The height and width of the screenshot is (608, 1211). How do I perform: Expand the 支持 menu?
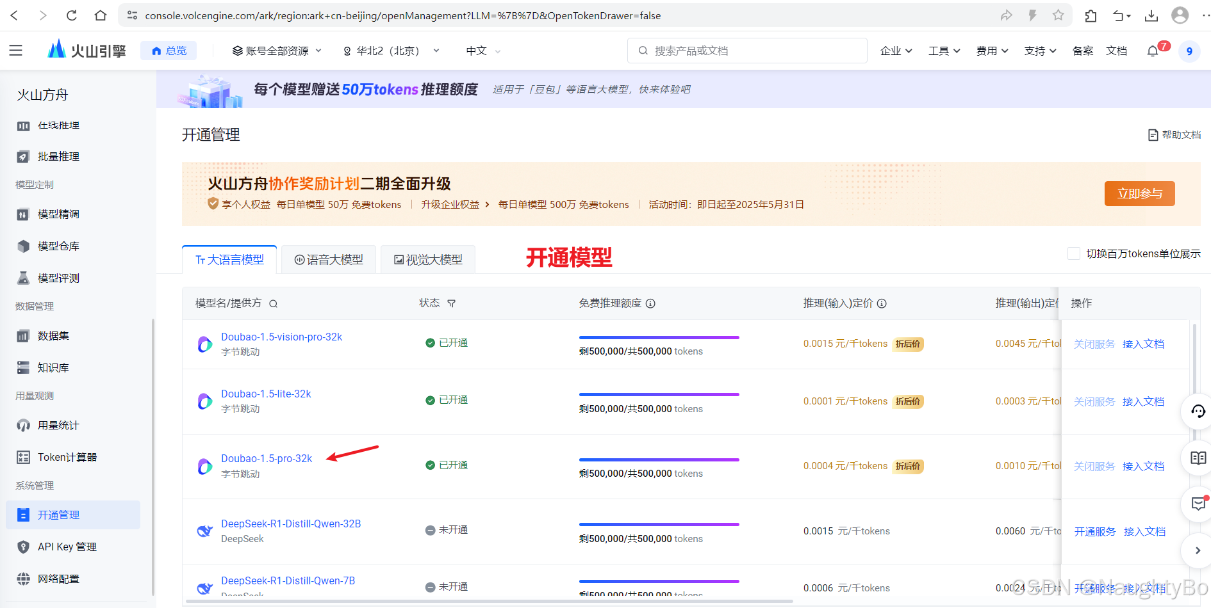(x=1040, y=51)
